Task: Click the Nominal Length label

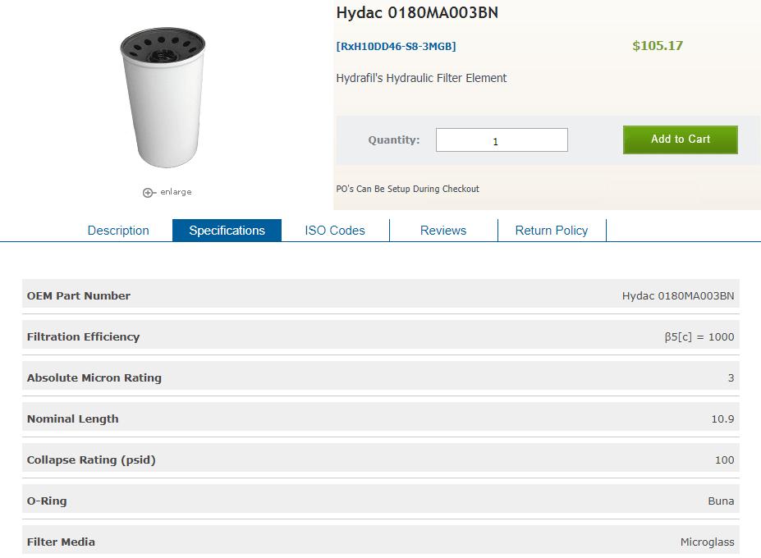Action: pos(73,418)
